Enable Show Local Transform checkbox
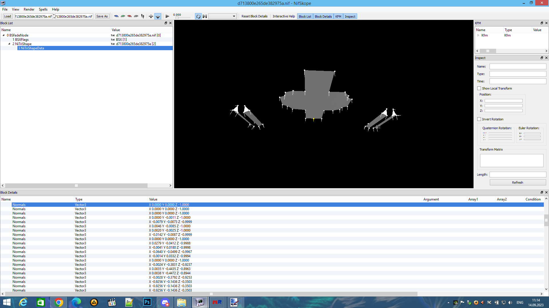Image resolution: width=549 pixels, height=308 pixels. click(479, 88)
